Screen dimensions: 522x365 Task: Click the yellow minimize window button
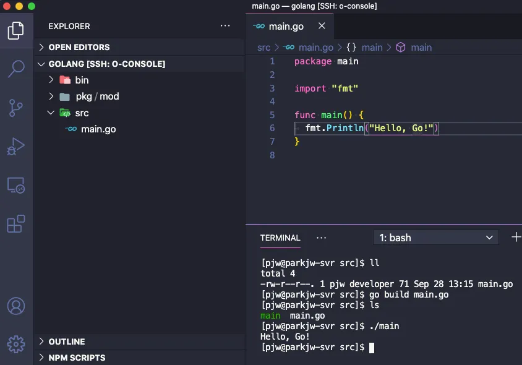click(19, 6)
